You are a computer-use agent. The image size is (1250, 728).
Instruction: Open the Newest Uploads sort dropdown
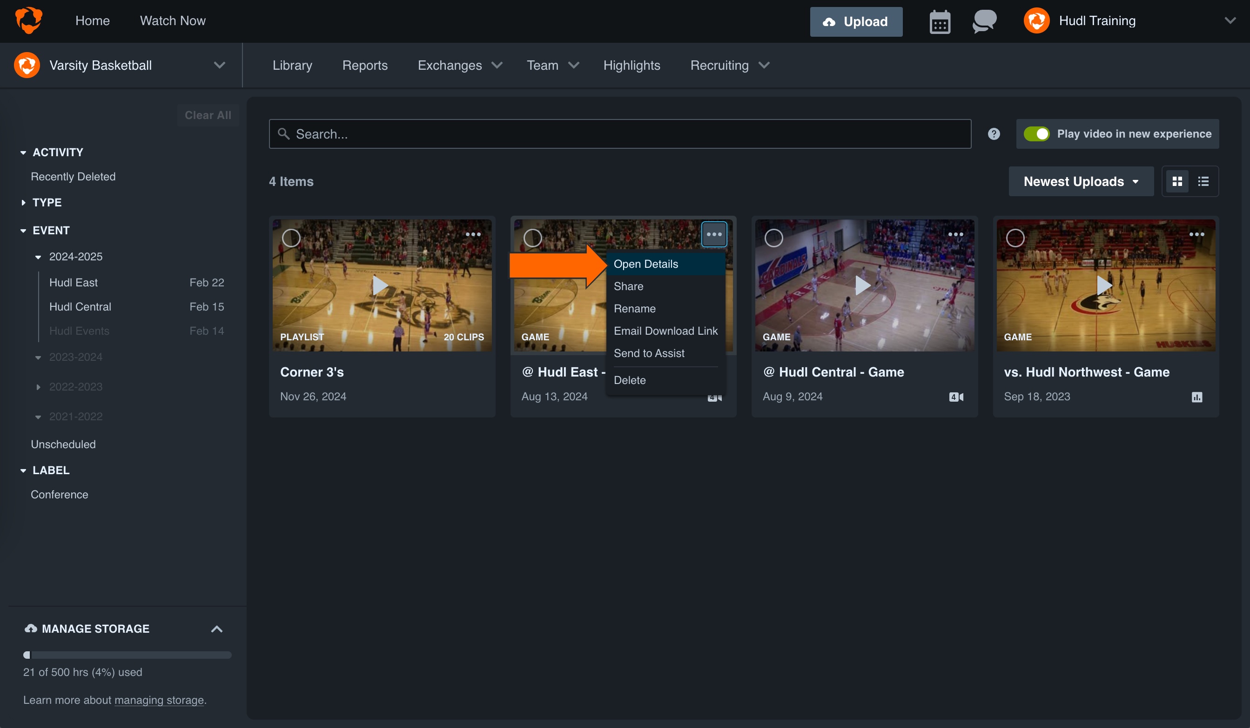[x=1081, y=181]
